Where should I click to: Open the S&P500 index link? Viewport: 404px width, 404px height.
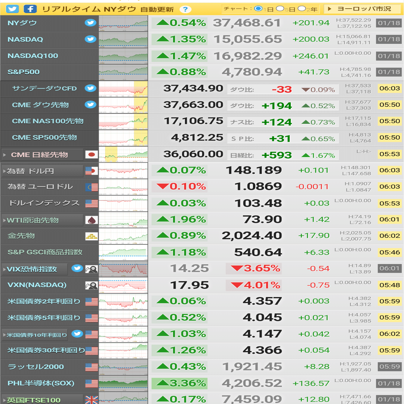[24, 72]
